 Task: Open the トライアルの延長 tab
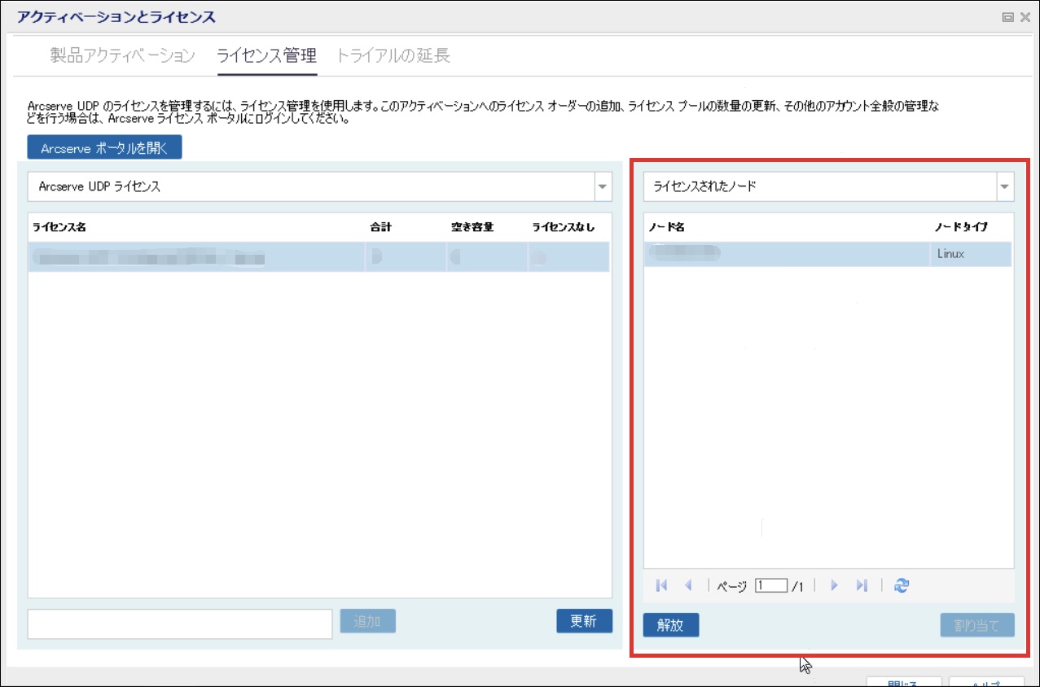[393, 56]
